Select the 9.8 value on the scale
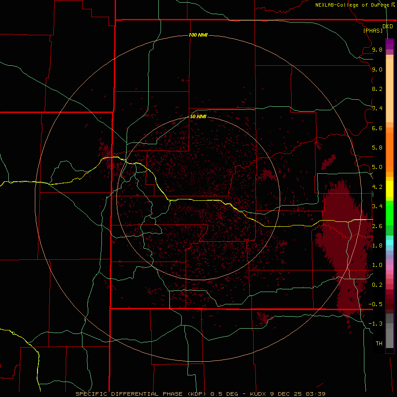 377,49
